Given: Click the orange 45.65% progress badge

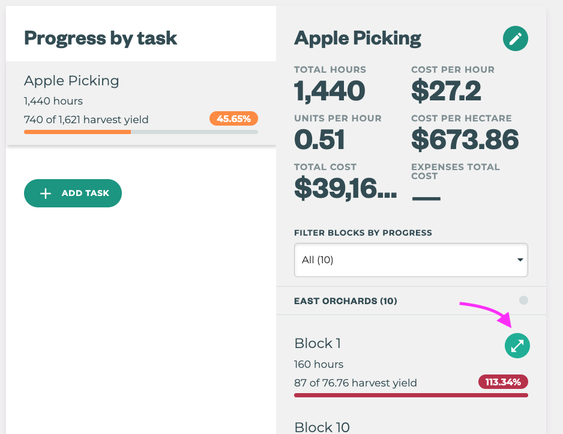Looking at the screenshot, I should click(233, 118).
